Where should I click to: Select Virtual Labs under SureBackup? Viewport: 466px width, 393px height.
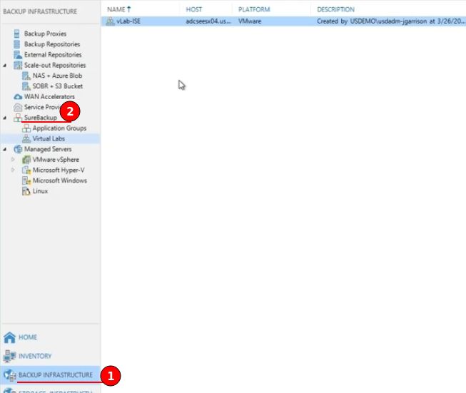49,138
